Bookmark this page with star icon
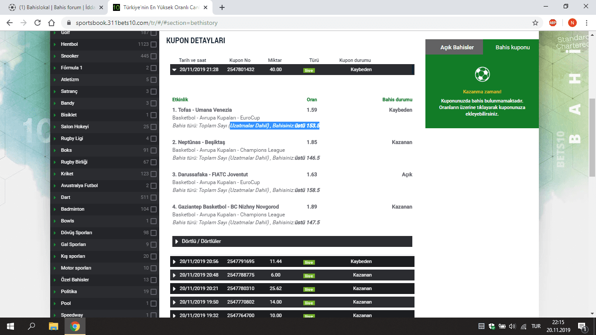 535,23
